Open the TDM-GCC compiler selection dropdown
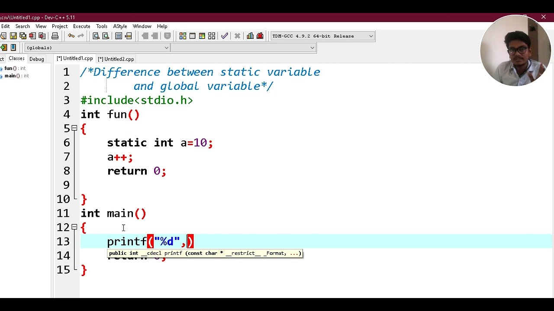The height and width of the screenshot is (311, 554). click(x=322, y=36)
